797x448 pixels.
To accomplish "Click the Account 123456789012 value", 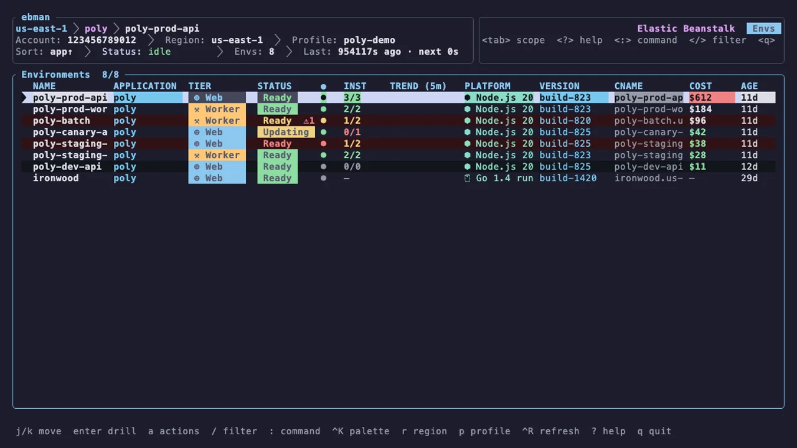I will point(101,40).
